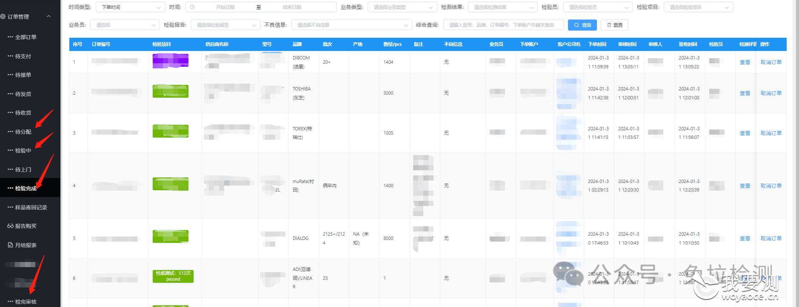Select 待发货 in the sidebar

point(23,94)
